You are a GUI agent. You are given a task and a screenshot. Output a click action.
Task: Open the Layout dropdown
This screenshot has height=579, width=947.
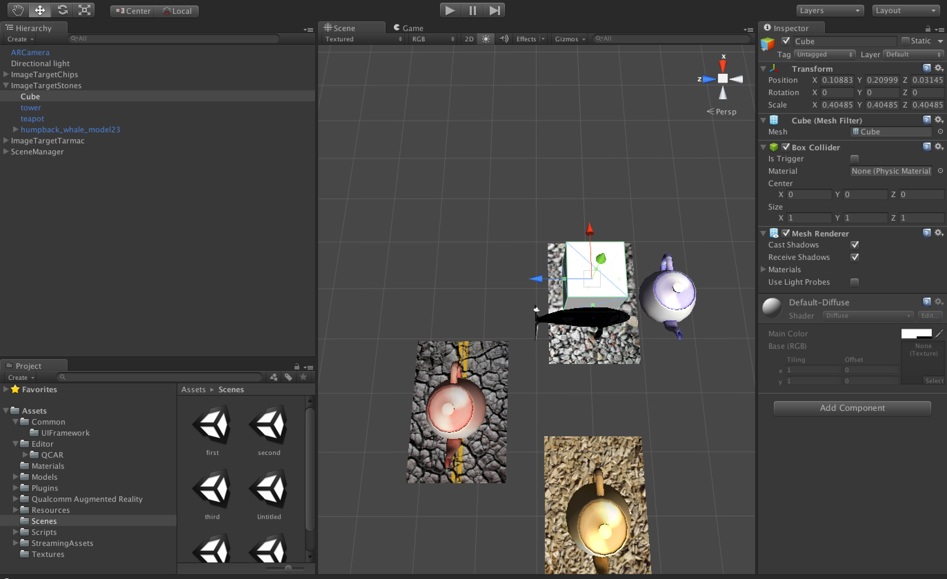[906, 10]
